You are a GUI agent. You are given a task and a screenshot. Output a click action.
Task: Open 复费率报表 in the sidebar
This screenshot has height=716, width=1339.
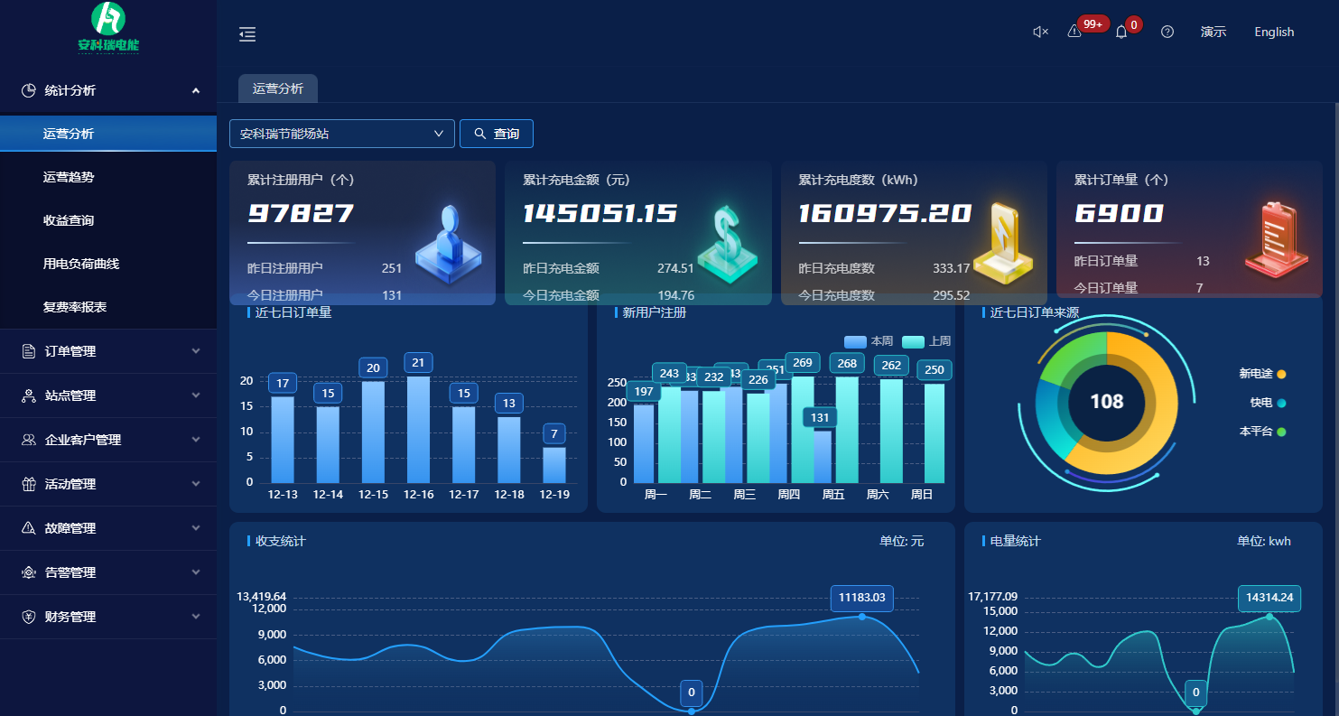click(108, 307)
